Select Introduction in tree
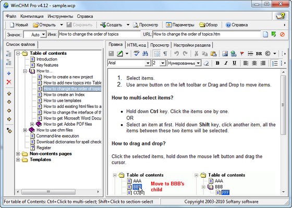Screen dimensions: 292x208 point(46,59)
